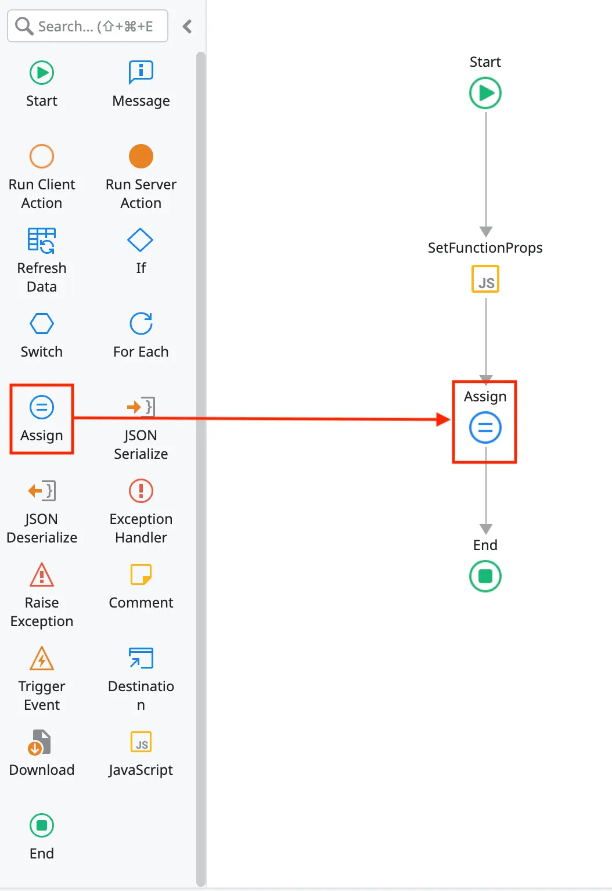Pick the Exception Handler tool
The height and width of the screenshot is (891, 612).
click(x=141, y=491)
